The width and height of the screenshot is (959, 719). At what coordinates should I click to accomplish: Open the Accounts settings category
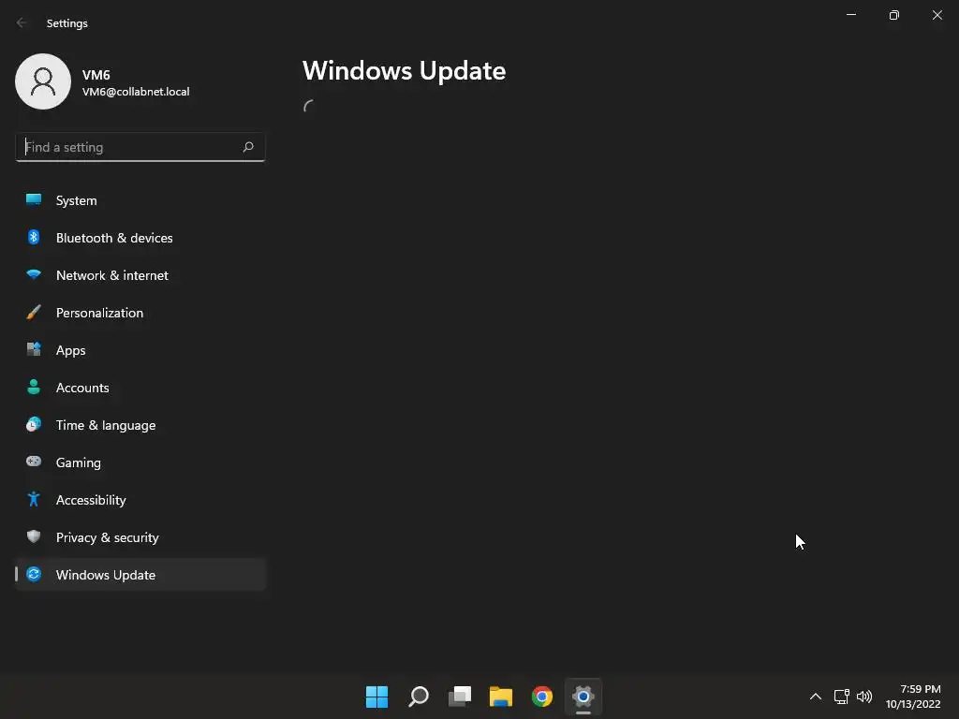tap(140, 388)
